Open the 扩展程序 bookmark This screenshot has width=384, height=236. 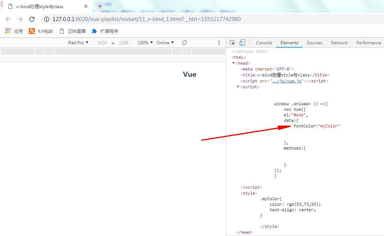coord(105,31)
